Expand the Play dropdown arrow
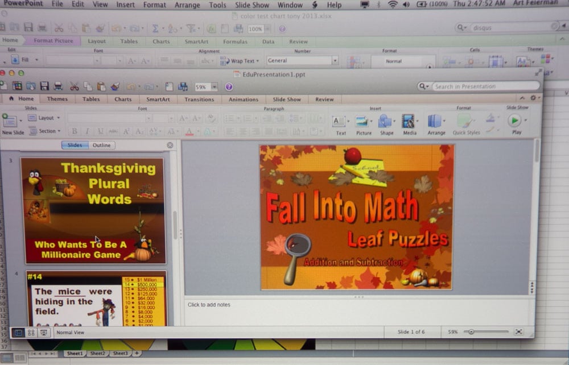 pyautogui.click(x=525, y=120)
